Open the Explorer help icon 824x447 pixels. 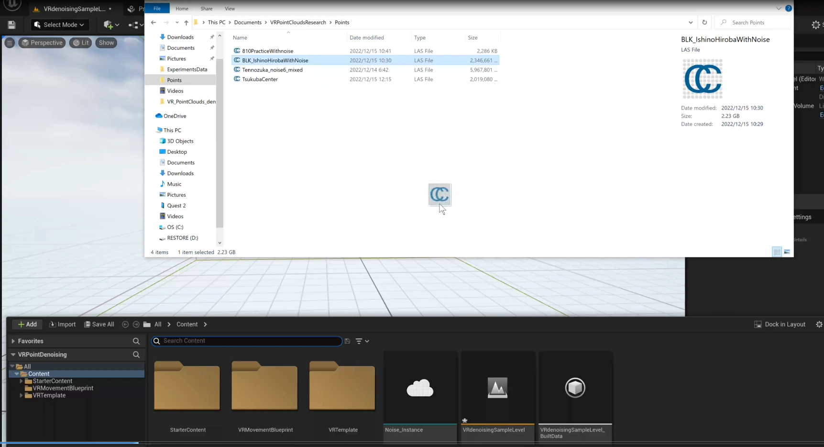tap(789, 8)
